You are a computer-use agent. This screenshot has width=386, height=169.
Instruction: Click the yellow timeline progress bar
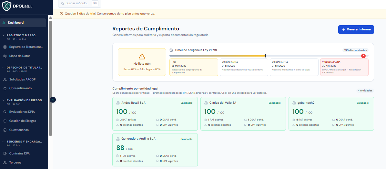click(x=217, y=56)
